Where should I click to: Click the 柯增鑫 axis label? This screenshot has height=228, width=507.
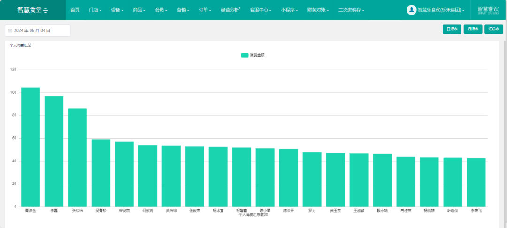[242, 211]
